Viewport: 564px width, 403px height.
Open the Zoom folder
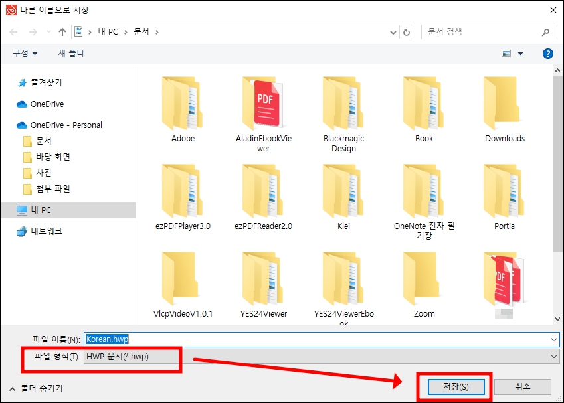[424, 285]
